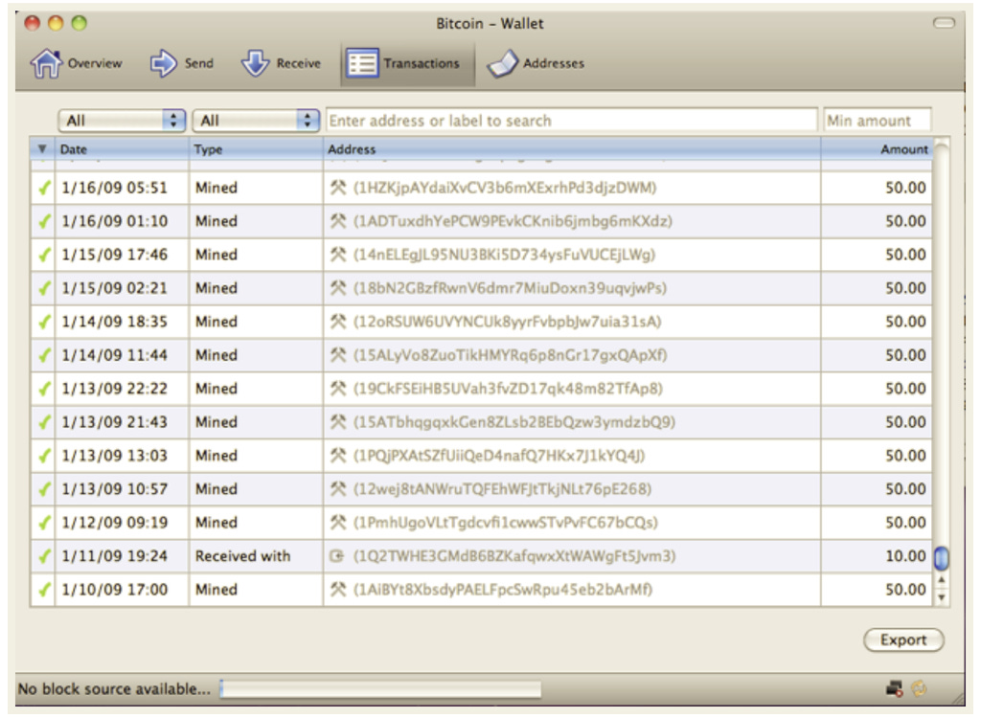Switch to the Transactions tab
This screenshot has width=981, height=718.
[407, 64]
